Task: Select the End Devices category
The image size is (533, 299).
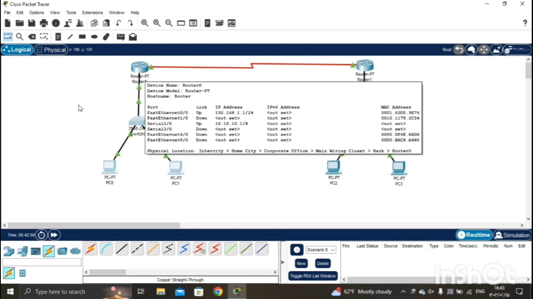Action: tap(22, 251)
